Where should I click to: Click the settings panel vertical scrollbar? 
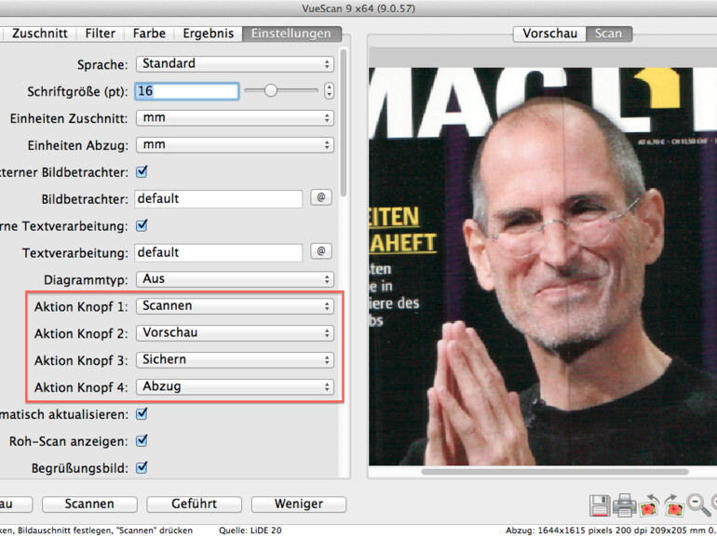(344, 123)
